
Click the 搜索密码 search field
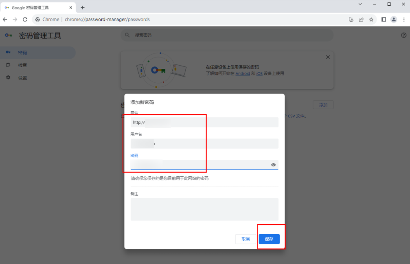[x=227, y=35]
